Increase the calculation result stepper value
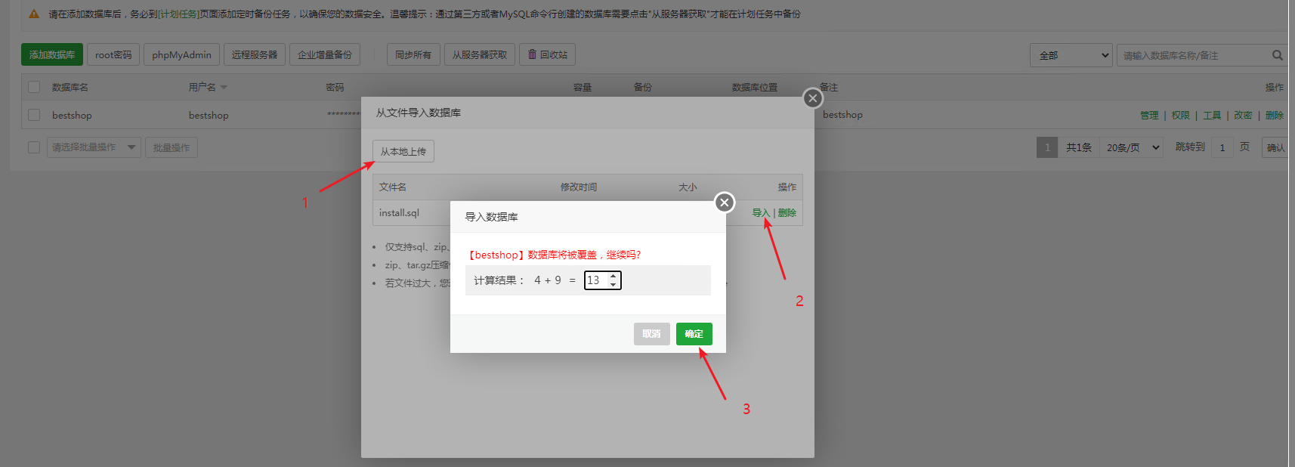The image size is (1295, 467). (613, 277)
